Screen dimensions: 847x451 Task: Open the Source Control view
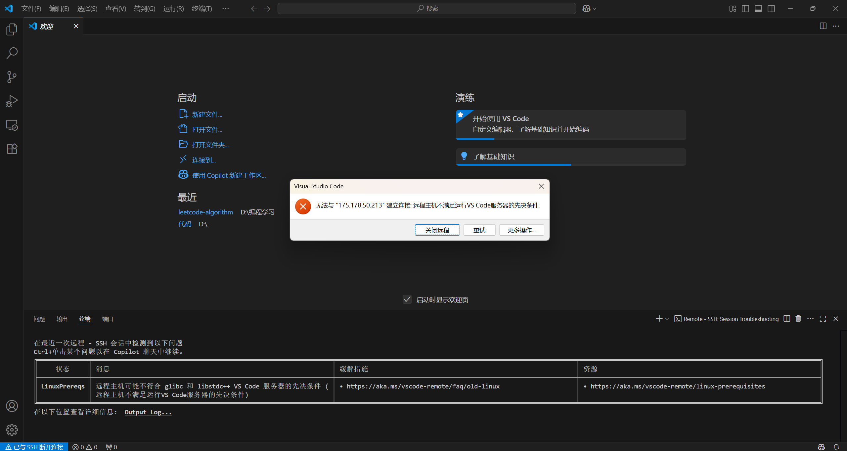tap(12, 77)
